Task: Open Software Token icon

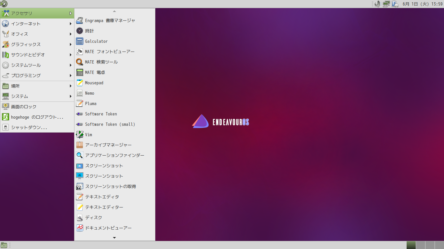Action: coord(80,114)
